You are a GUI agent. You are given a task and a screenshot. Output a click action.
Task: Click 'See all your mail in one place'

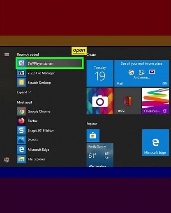pos(141,63)
